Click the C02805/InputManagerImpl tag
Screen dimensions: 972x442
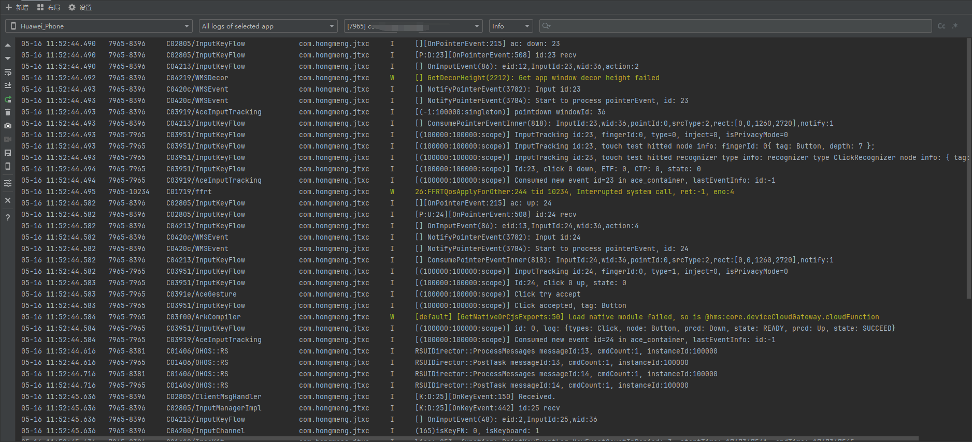(213, 408)
